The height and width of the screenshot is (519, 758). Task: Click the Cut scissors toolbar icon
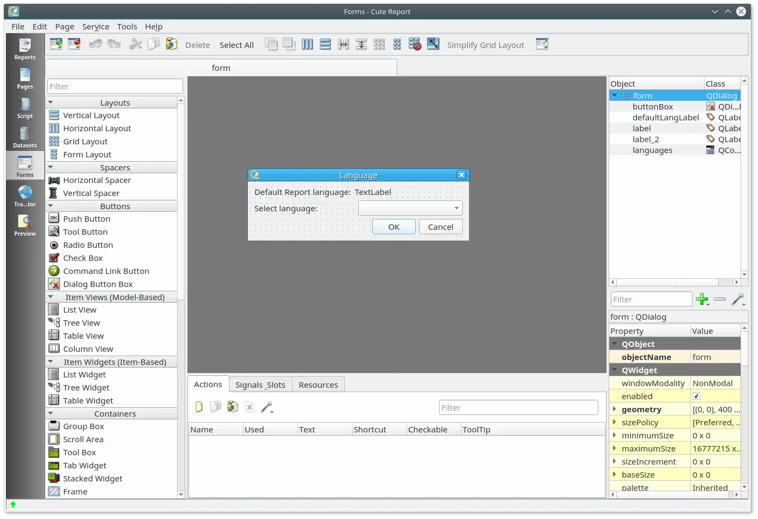136,45
